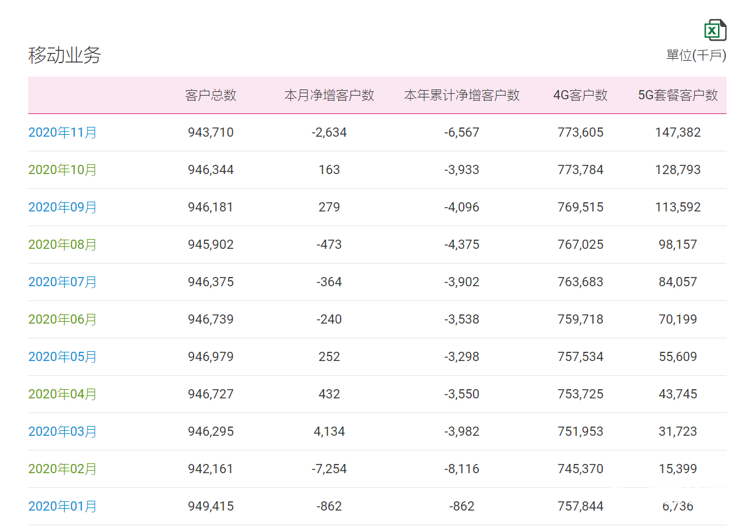The width and height of the screenshot is (756, 532).
Task: Click the 2020年08月 link
Action: pos(62,245)
